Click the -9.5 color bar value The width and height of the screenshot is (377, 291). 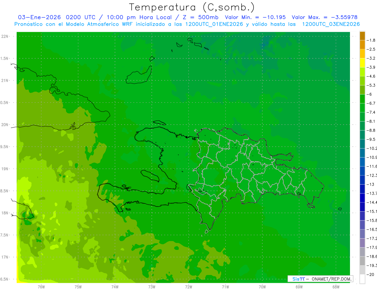click(x=371, y=139)
